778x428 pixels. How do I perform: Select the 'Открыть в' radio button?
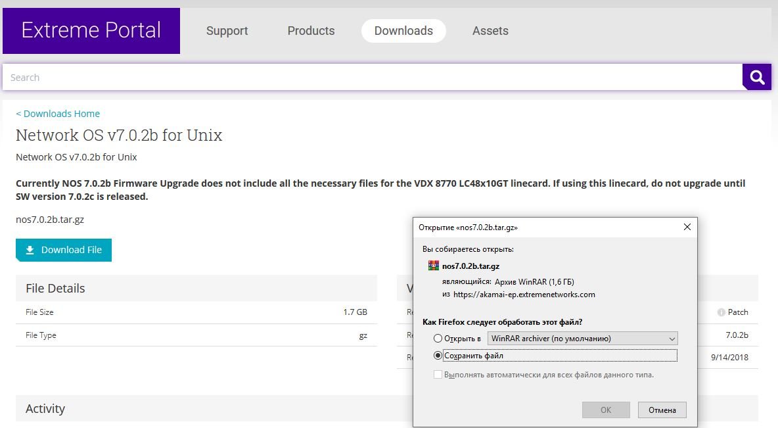[x=438, y=339]
